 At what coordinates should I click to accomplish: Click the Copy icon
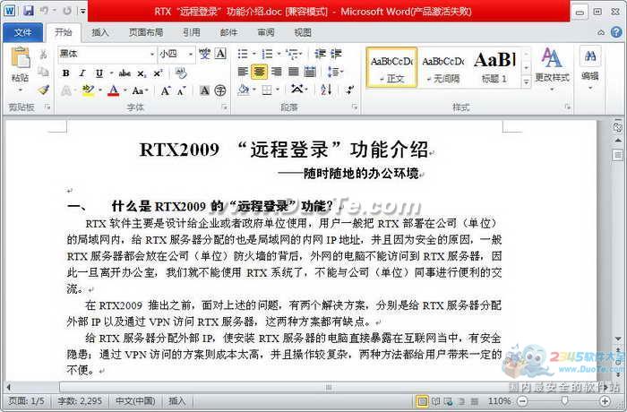click(43, 72)
